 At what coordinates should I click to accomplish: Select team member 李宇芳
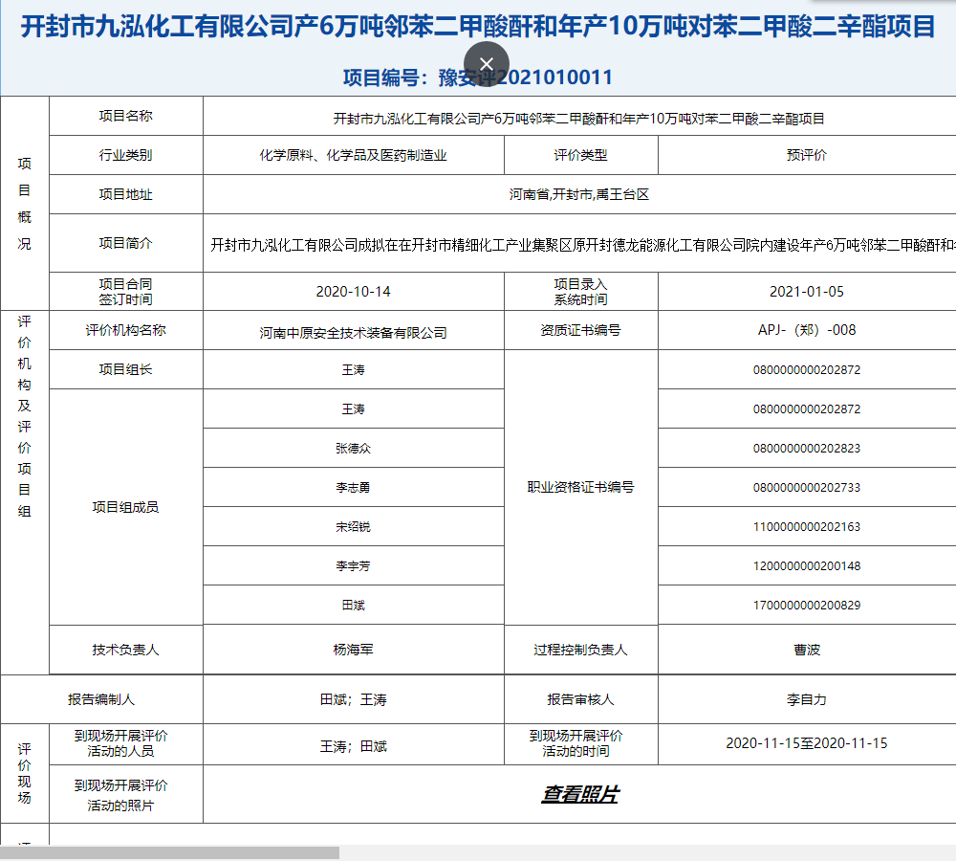pyautogui.click(x=353, y=565)
